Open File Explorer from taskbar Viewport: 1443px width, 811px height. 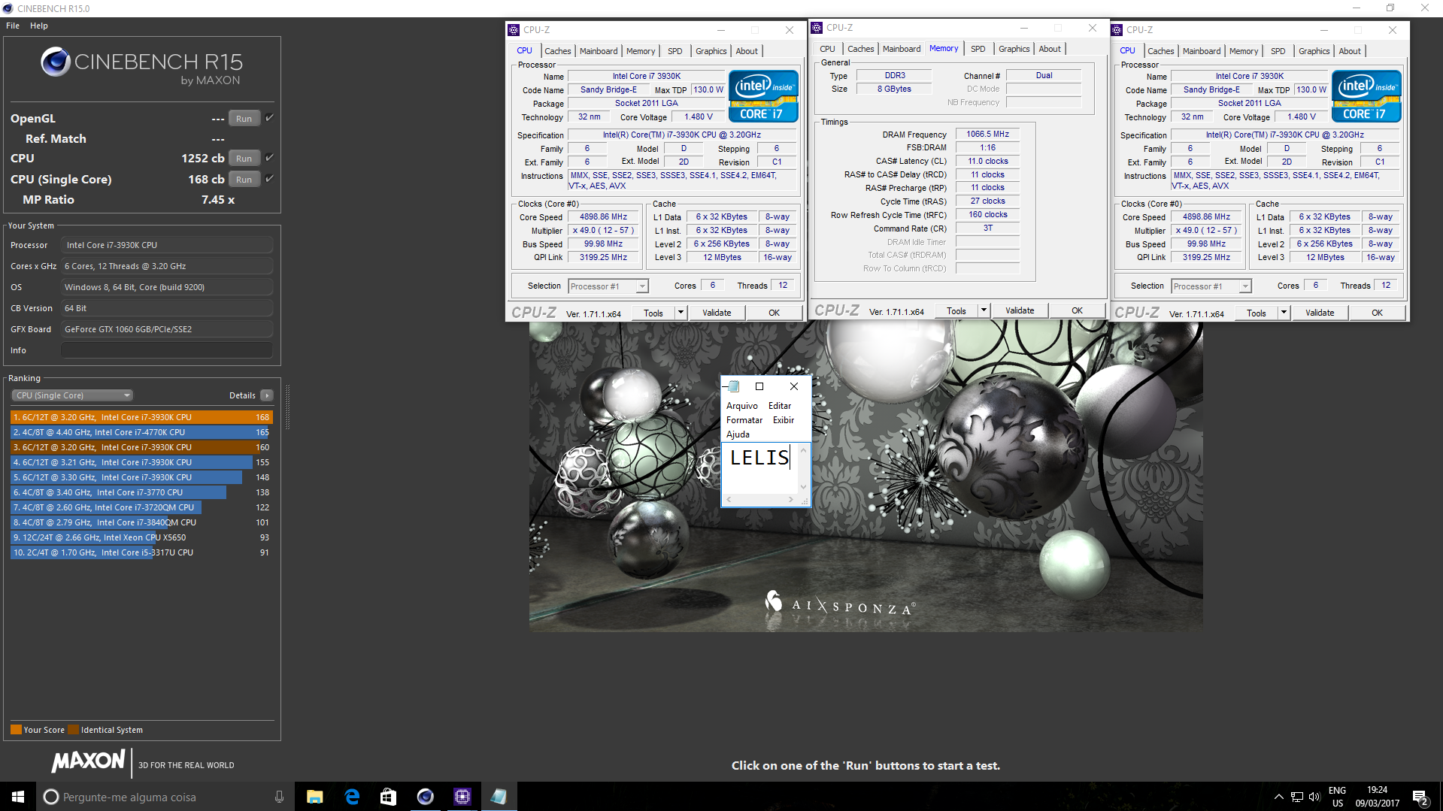tap(314, 797)
